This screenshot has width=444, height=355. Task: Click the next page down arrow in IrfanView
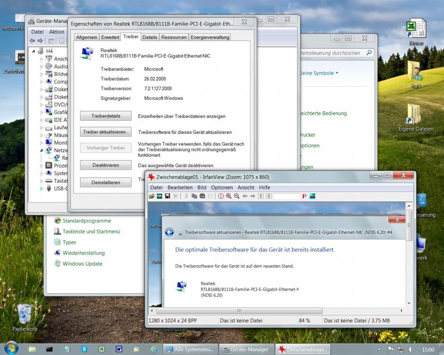[269, 196]
